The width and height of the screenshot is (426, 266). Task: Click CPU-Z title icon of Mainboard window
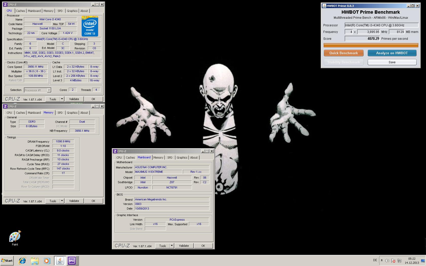pos(115,151)
